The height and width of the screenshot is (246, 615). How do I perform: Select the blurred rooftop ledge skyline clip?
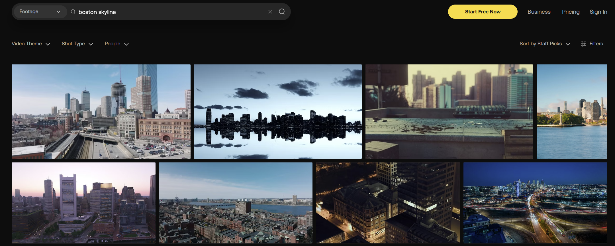[449, 111]
